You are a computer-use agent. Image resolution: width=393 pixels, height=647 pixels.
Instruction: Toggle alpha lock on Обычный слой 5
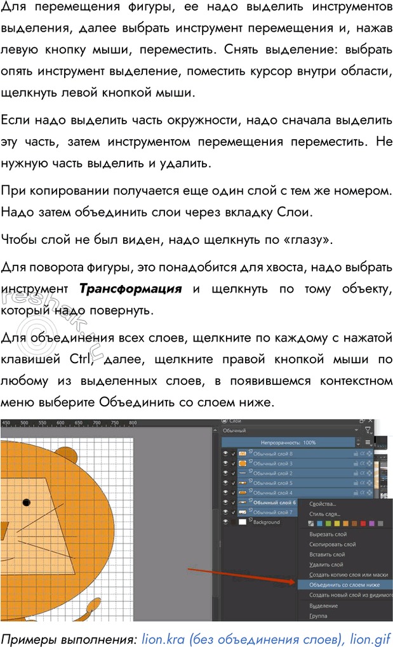click(x=362, y=483)
